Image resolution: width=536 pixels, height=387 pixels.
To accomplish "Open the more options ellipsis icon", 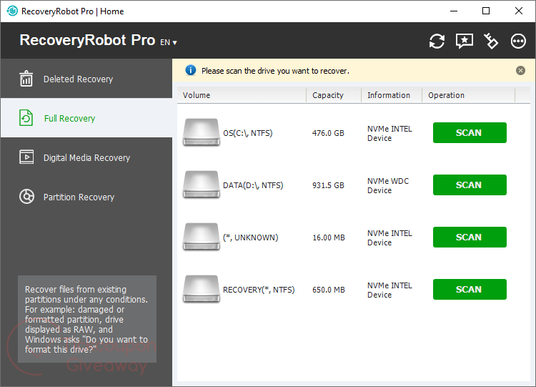I will 518,41.
